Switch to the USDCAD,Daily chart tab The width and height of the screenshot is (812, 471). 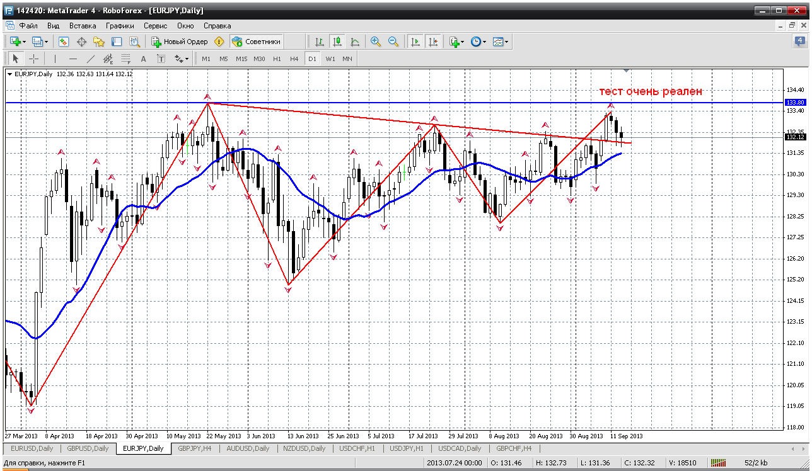click(460, 448)
